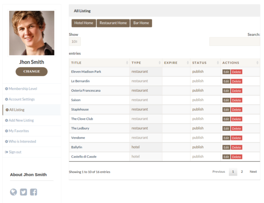
Task: Edit The Clove Club listing
Action: click(226, 119)
